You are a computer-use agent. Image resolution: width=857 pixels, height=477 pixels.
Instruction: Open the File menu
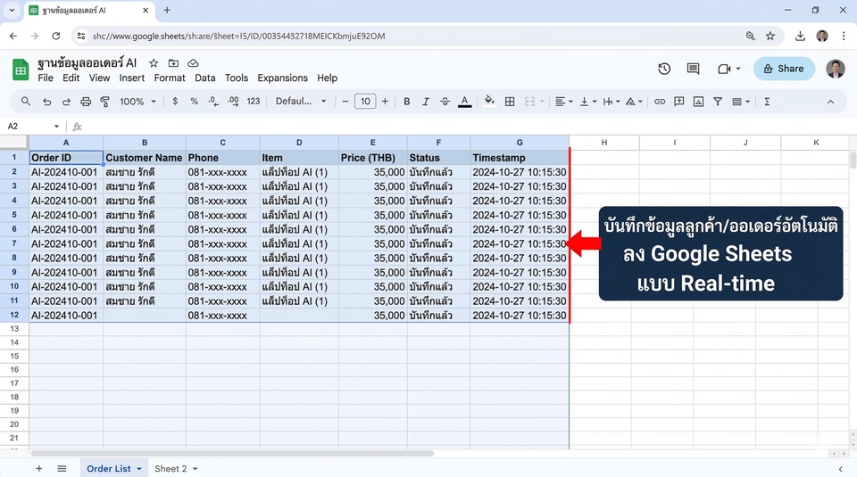pyautogui.click(x=46, y=78)
